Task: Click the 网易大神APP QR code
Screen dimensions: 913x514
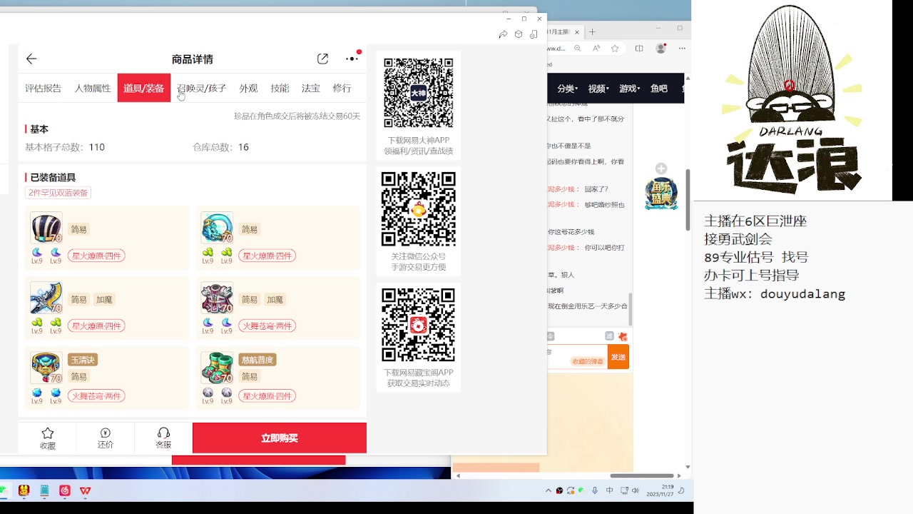Action: pyautogui.click(x=419, y=94)
